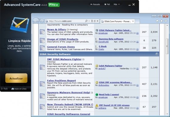Click the compatibility view icon in address bar
Viewport: 170px width, 117px height.
click(x=92, y=21)
